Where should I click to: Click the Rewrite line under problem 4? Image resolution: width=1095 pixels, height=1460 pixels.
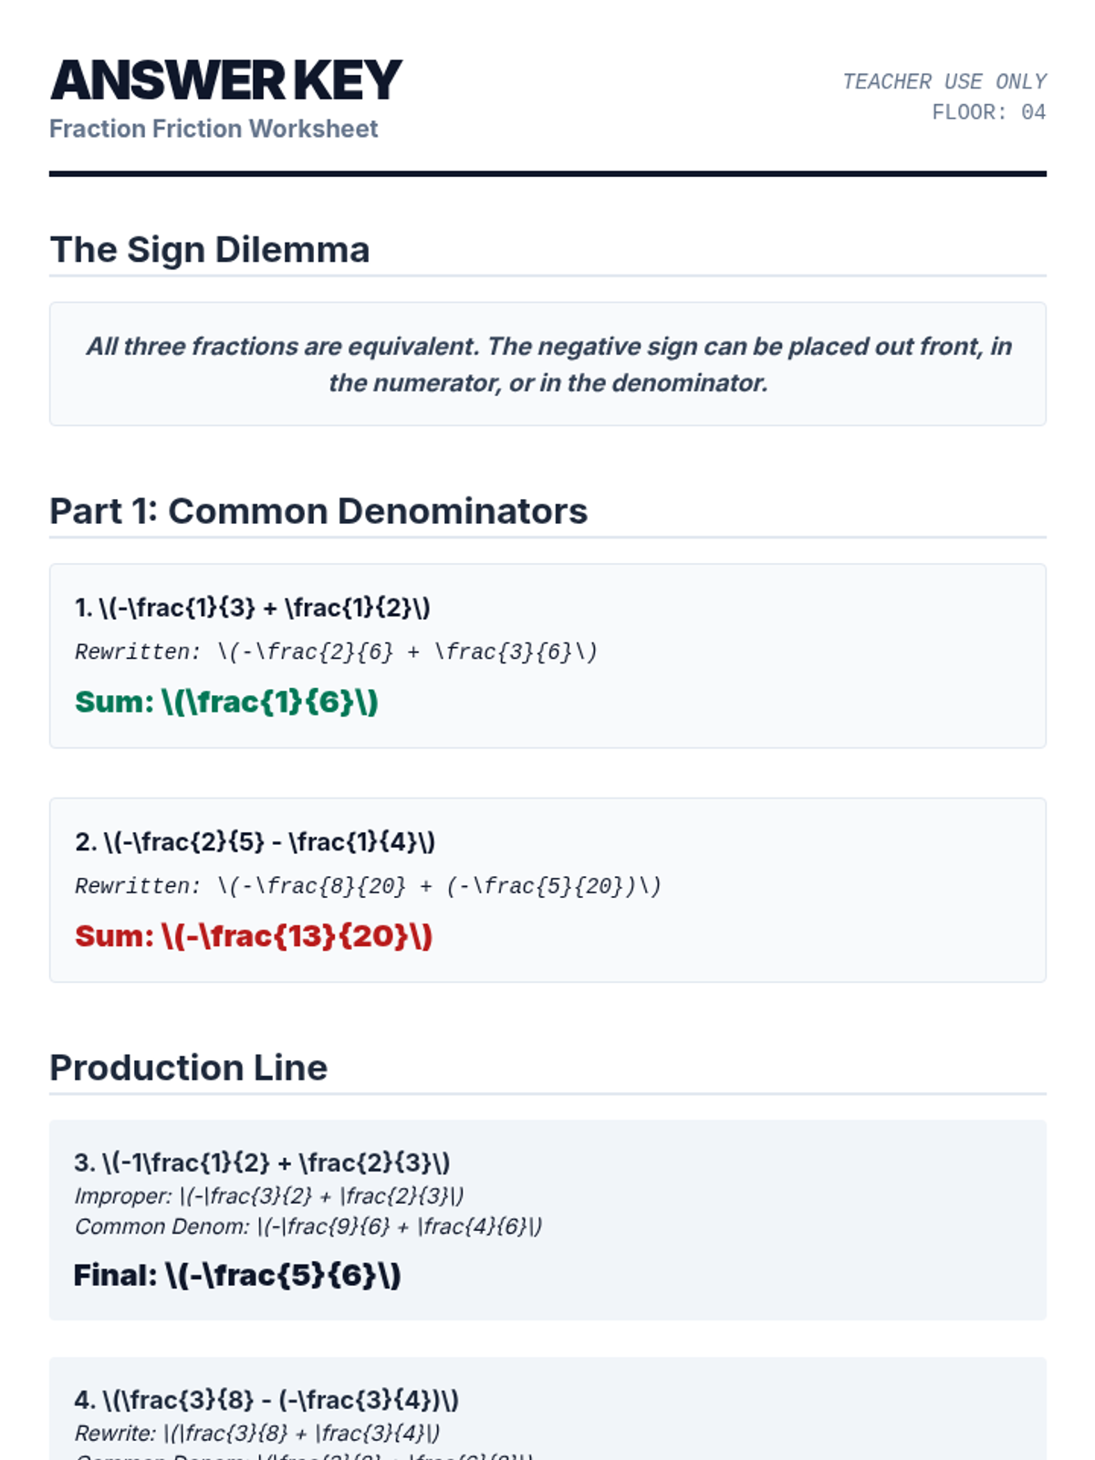[x=257, y=1433]
